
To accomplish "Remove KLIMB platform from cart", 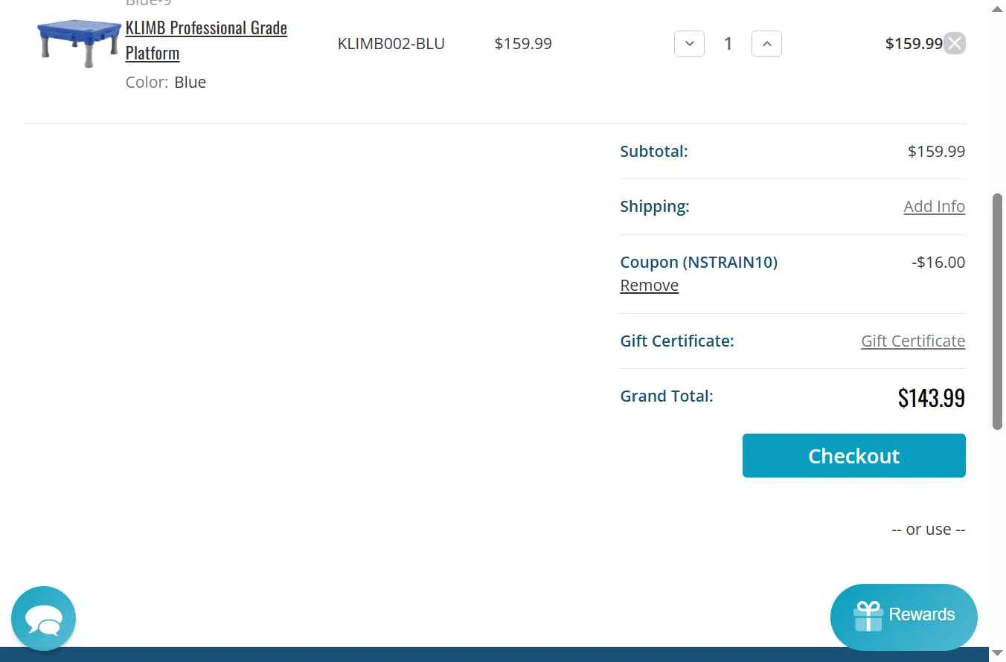I will click(x=955, y=43).
